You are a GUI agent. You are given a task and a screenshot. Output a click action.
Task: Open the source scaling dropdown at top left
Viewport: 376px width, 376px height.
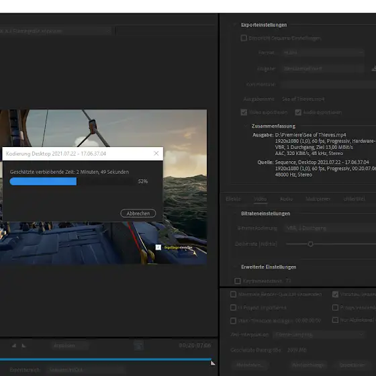56,31
